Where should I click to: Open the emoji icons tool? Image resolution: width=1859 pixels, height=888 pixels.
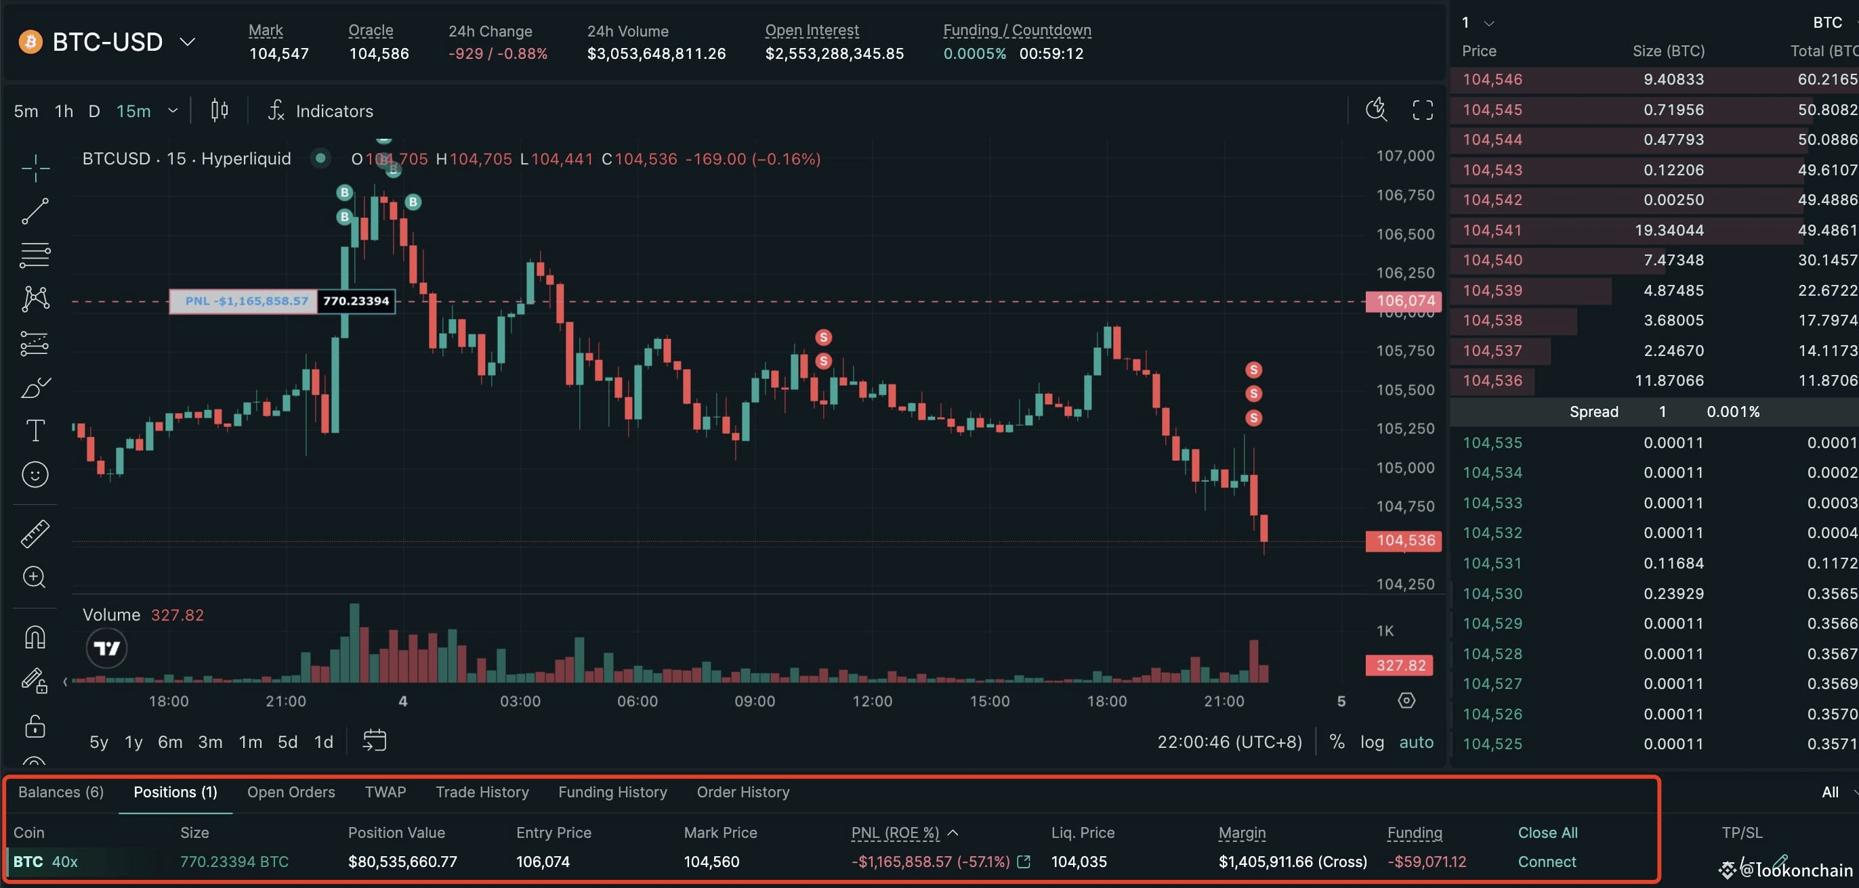tap(35, 474)
